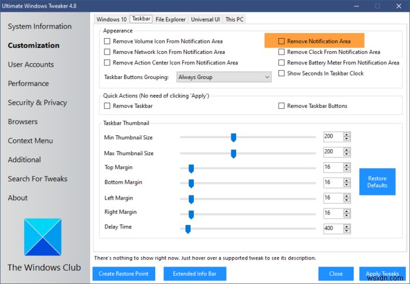Check the Remove Taskbar Buttons option
The height and width of the screenshot is (284, 410).
[x=281, y=106]
